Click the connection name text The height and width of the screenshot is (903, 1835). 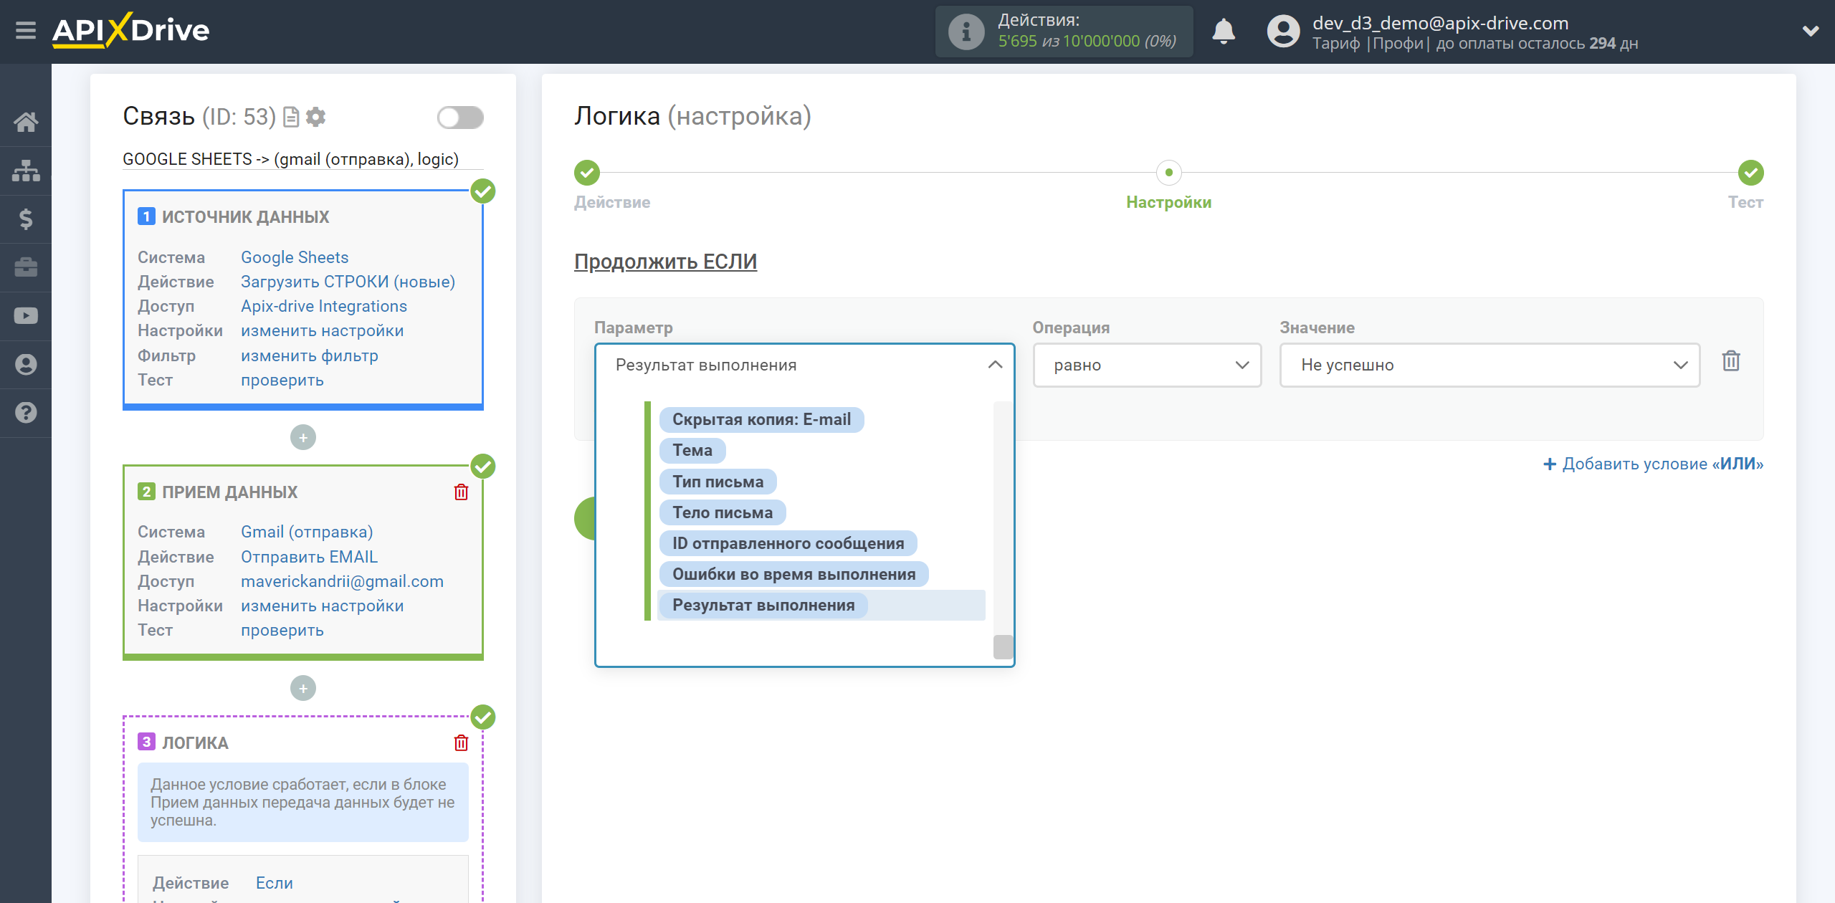pos(290,159)
